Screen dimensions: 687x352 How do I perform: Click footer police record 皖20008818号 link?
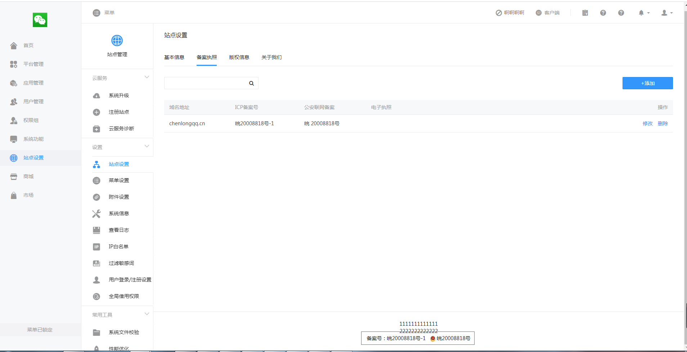coord(450,338)
